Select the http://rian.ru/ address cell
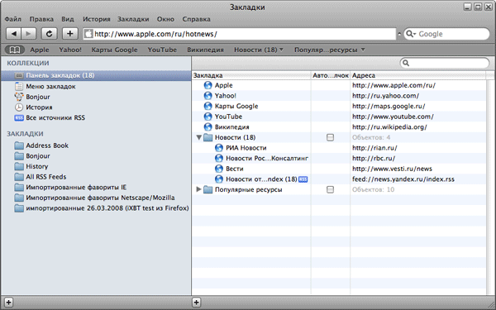 pos(374,148)
